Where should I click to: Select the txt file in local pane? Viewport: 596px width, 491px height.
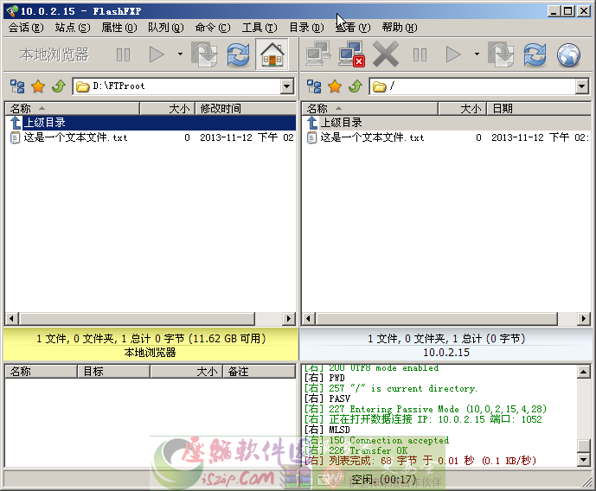[151, 137]
